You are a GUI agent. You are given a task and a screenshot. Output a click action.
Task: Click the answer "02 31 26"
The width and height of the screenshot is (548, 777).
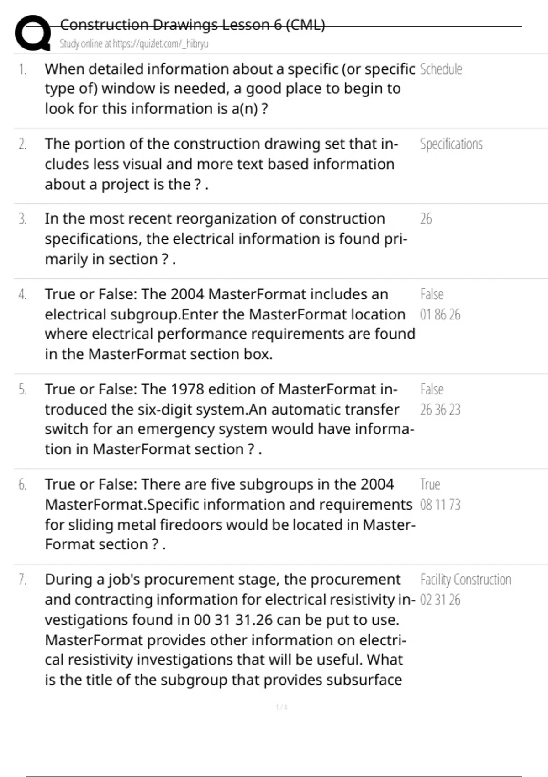[440, 600]
